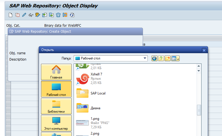
Task: Select the SAP Local folder
Action: [x=91, y=93]
